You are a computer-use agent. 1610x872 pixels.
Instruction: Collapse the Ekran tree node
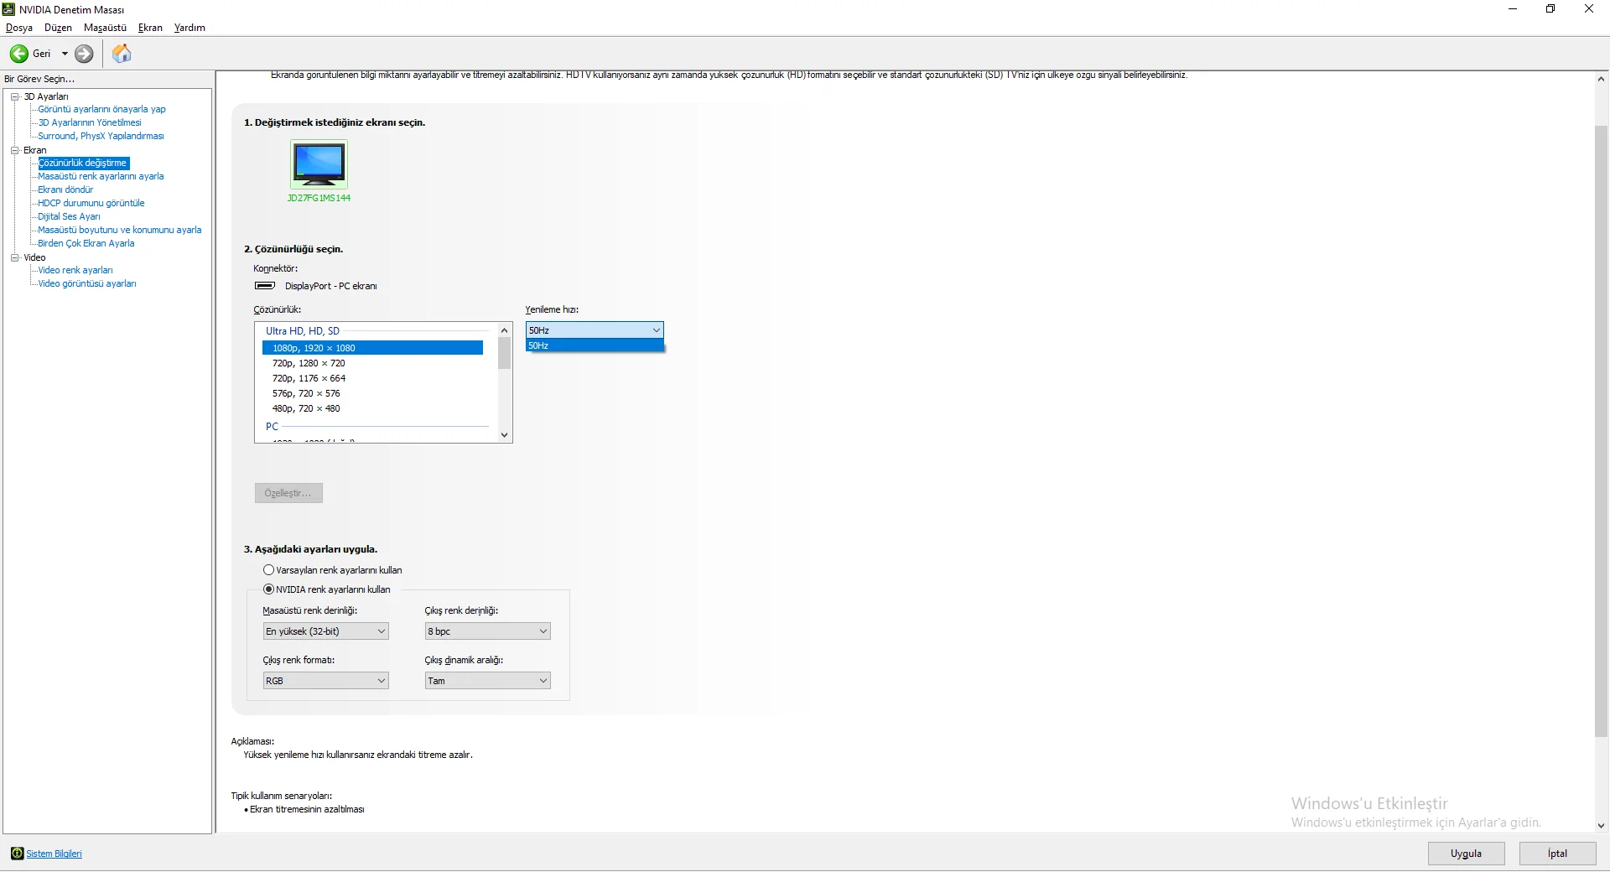point(15,150)
